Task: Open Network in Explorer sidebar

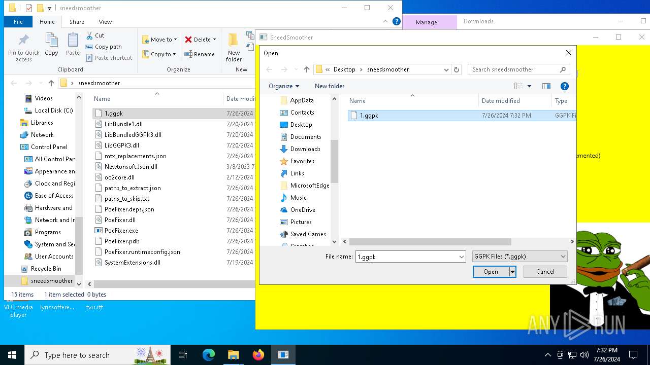Action: (x=42, y=135)
